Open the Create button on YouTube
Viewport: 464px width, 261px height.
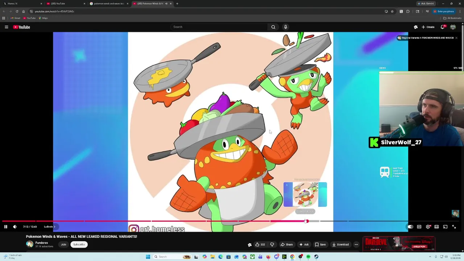point(428,27)
